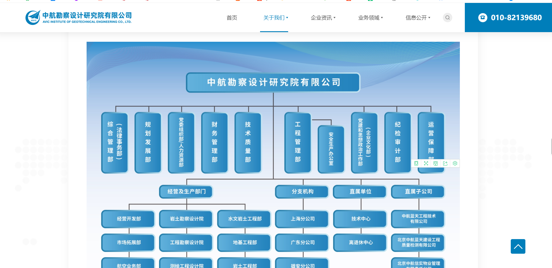The image size is (552, 268).
Task: Click the 上海分公司 box
Action: coord(302,219)
